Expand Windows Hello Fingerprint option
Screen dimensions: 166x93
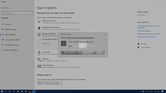60,28
